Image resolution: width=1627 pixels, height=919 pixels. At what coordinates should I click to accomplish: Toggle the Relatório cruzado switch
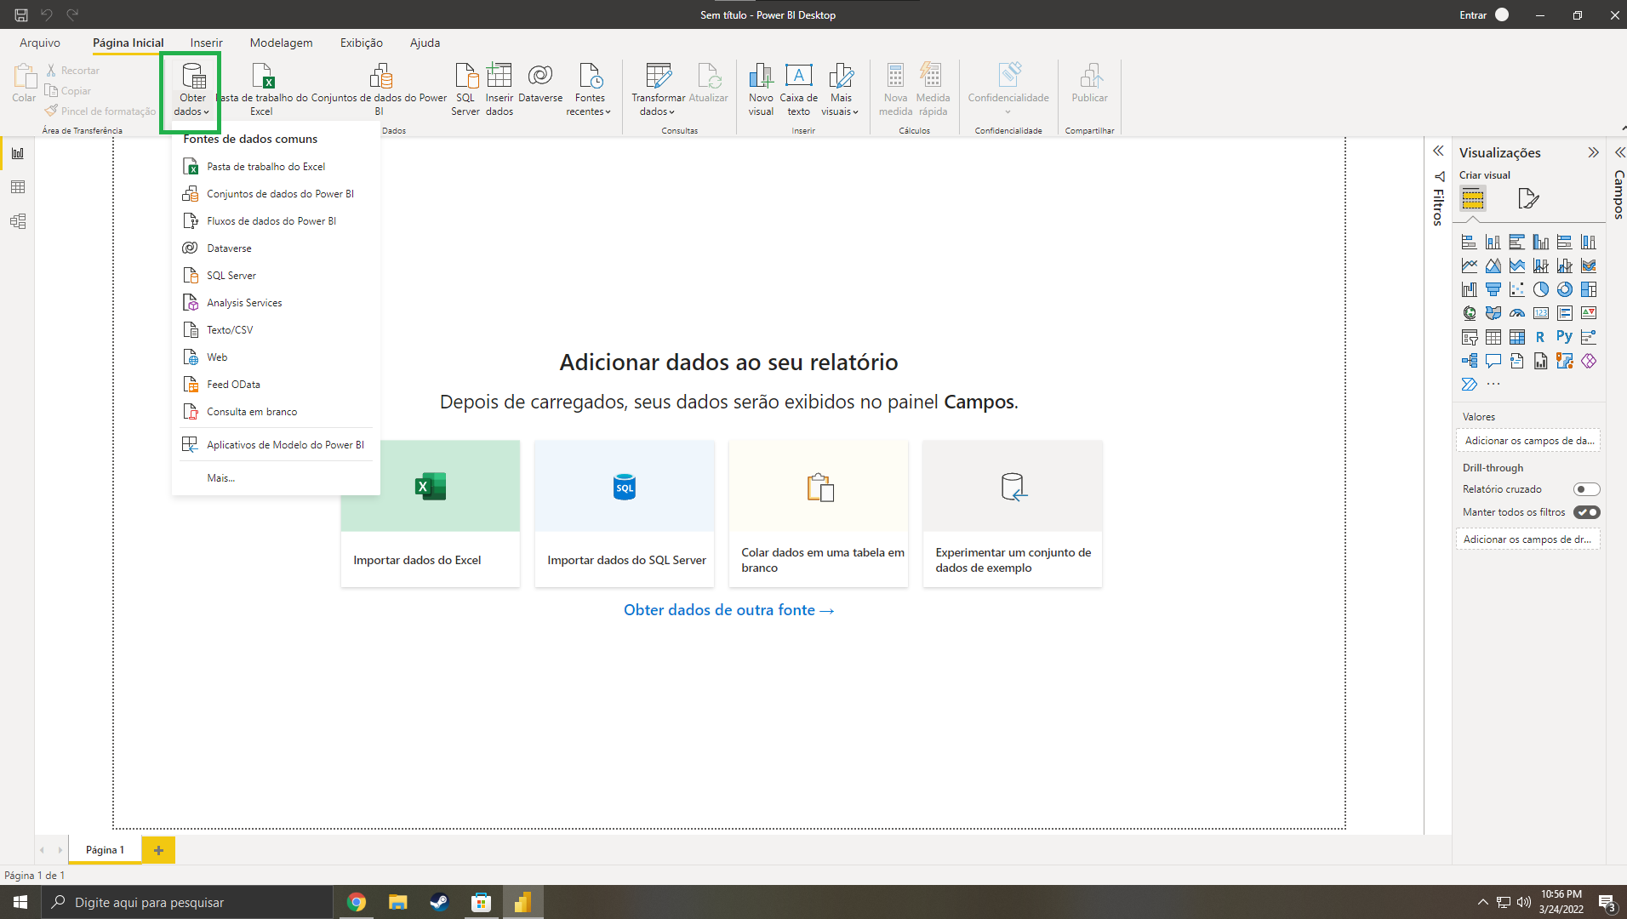pos(1587,489)
